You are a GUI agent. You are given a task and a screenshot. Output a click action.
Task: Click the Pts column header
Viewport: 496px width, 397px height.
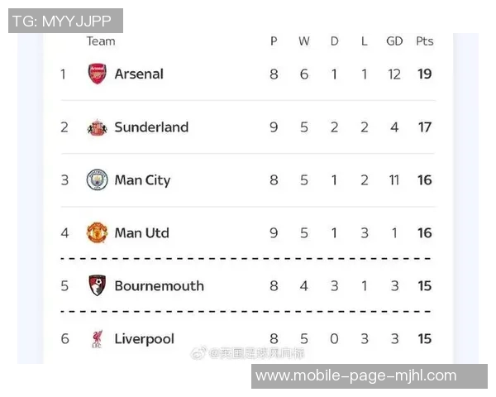pyautogui.click(x=424, y=41)
